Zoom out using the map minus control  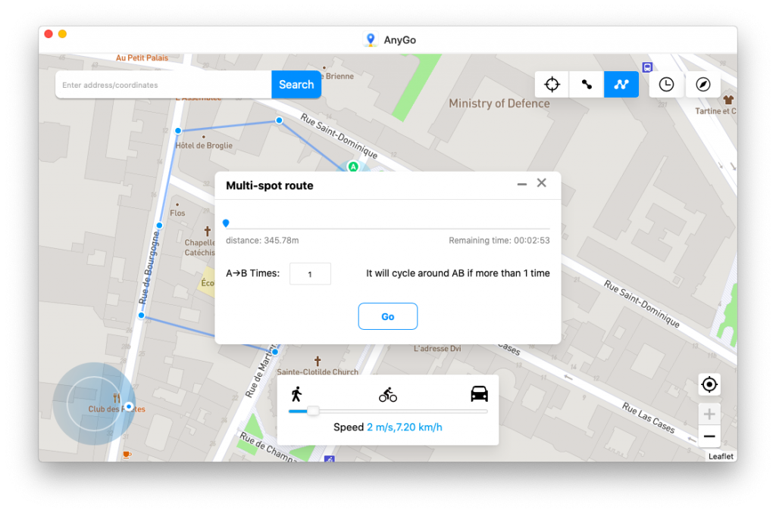pyautogui.click(x=709, y=437)
